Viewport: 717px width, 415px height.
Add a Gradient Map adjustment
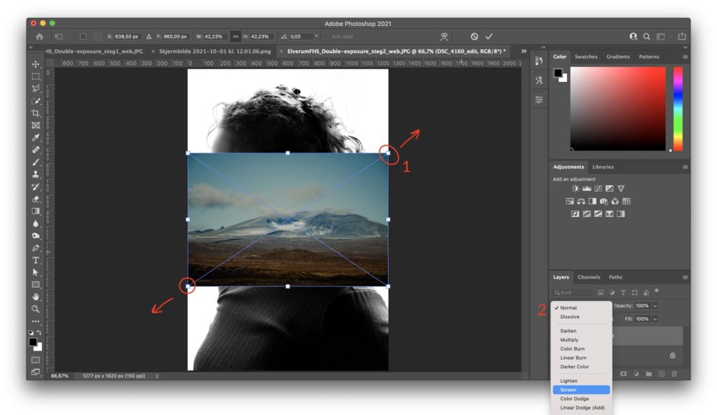(x=621, y=214)
